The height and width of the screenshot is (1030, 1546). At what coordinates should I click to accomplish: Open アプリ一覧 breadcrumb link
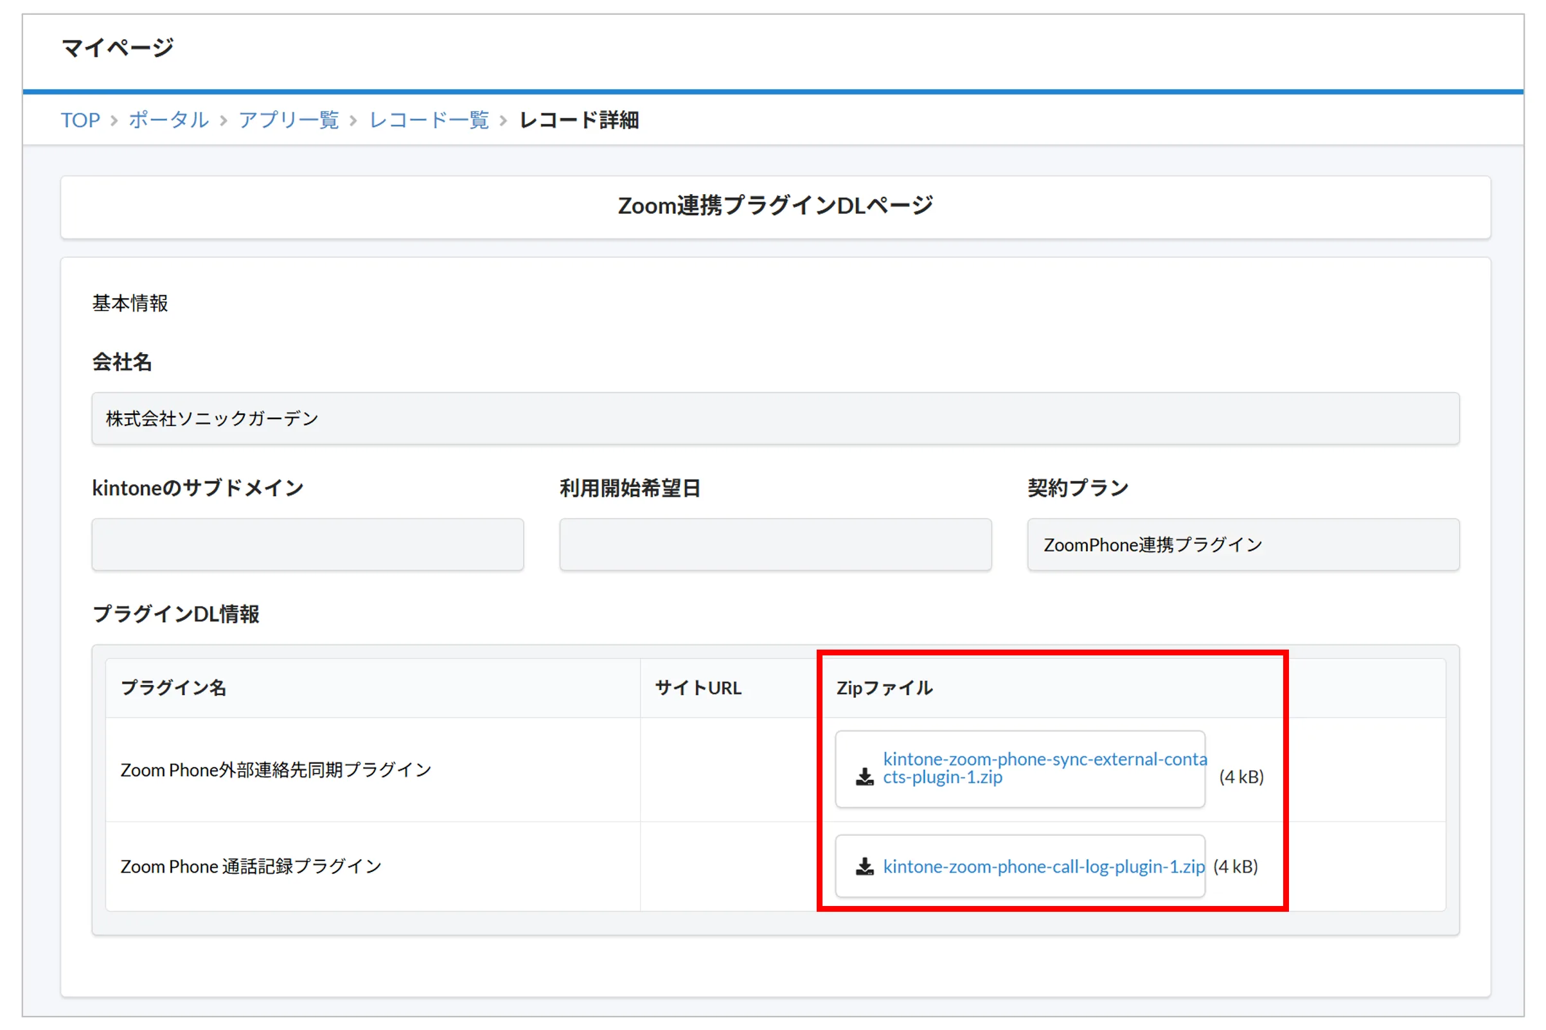tap(289, 120)
